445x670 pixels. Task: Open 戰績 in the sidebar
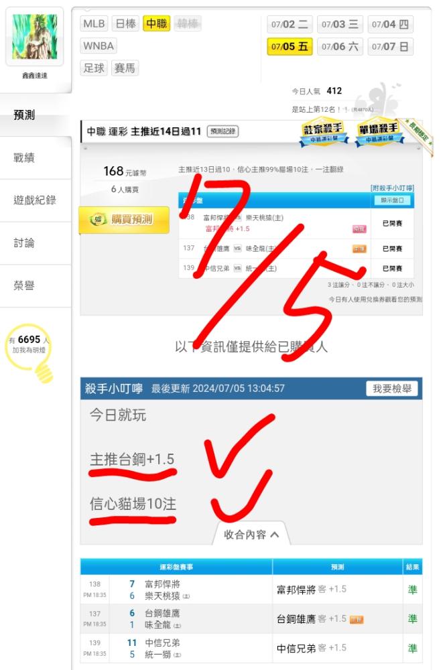point(24,157)
